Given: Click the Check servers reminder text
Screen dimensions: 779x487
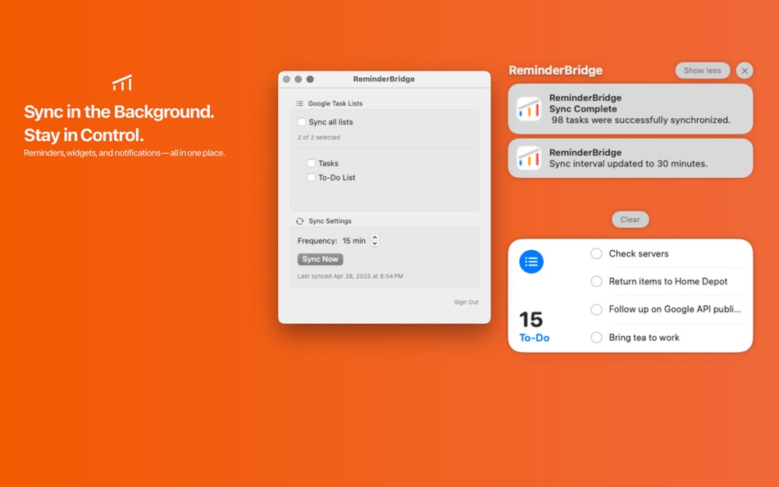Looking at the screenshot, I should point(639,253).
